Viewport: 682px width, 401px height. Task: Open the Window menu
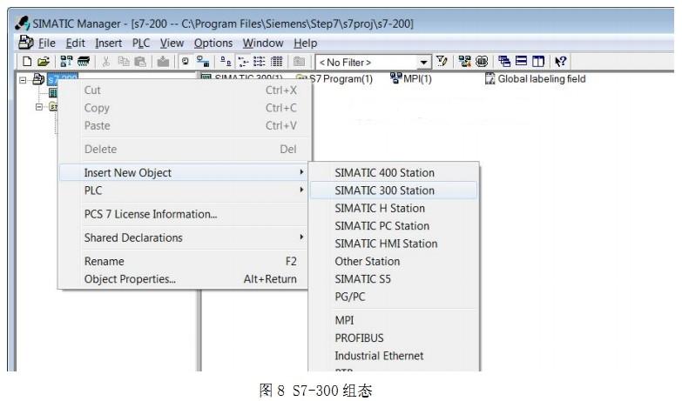pyautogui.click(x=263, y=43)
